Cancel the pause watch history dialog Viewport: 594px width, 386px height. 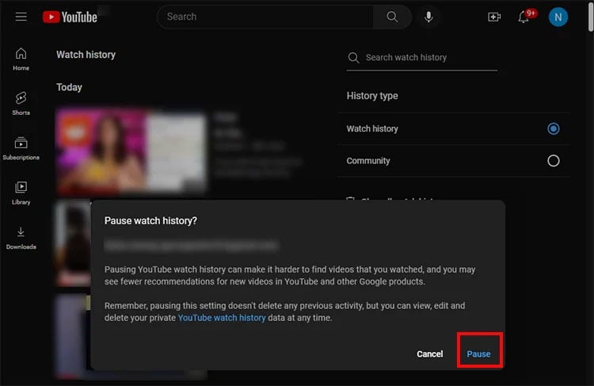pyautogui.click(x=429, y=354)
